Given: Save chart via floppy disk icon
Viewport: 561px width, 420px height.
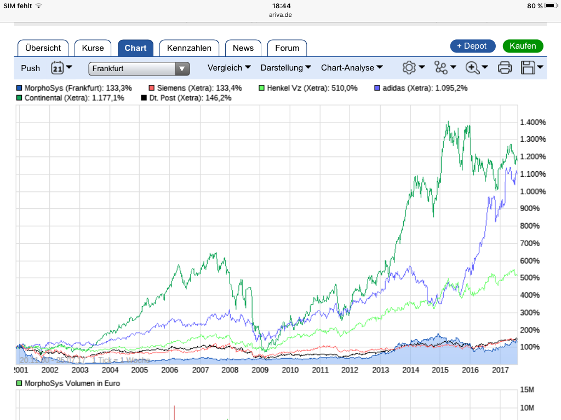Looking at the screenshot, I should pyautogui.click(x=528, y=67).
